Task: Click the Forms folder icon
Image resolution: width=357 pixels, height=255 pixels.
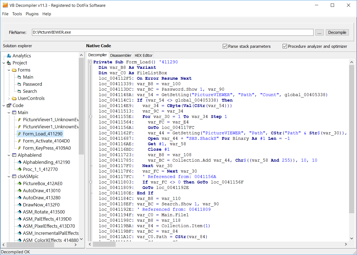Action: click(x=14, y=70)
